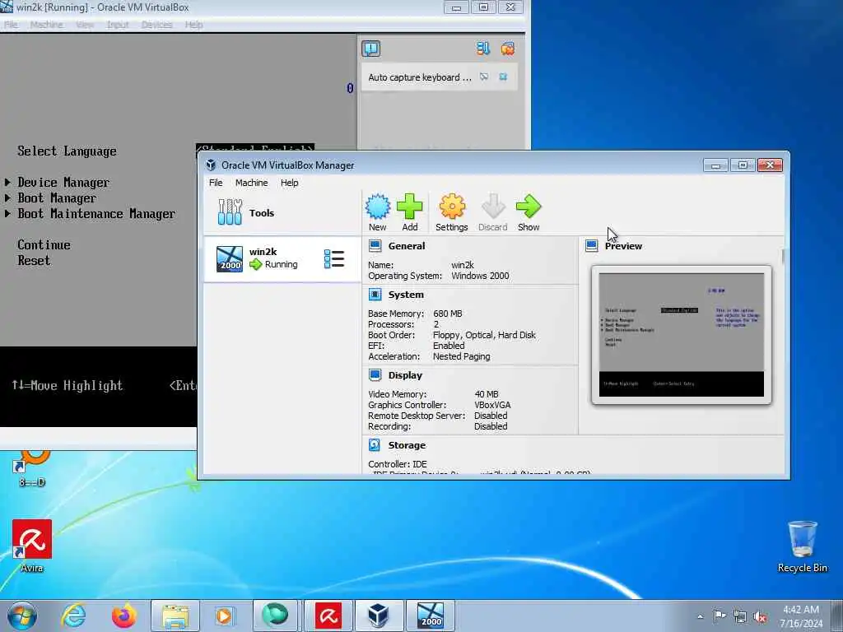Open Windows Media Player from the taskbar
843x632 pixels.
[x=224, y=616]
